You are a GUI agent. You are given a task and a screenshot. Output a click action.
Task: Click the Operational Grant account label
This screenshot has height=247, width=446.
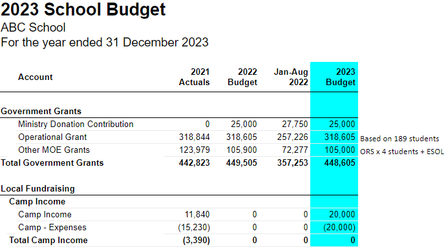(52, 137)
